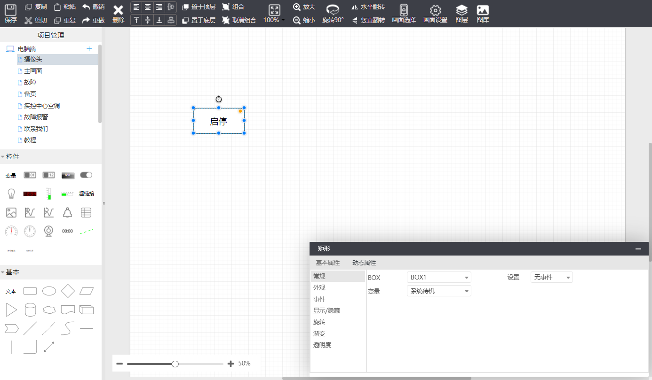Viewport: 652px width, 380px height.
Task: Click the 图层 (Layers) toolbar icon
Action: [461, 10]
